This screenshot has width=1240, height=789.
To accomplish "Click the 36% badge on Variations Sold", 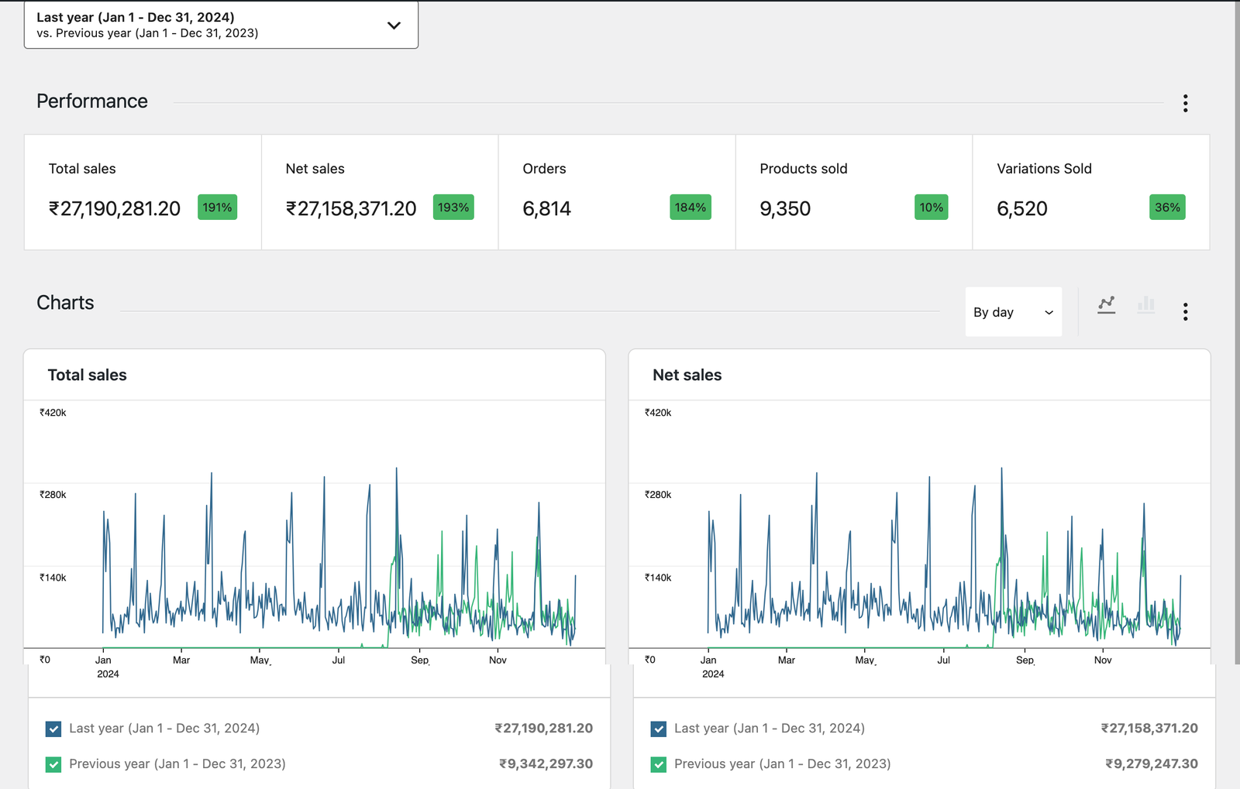I will point(1167,207).
